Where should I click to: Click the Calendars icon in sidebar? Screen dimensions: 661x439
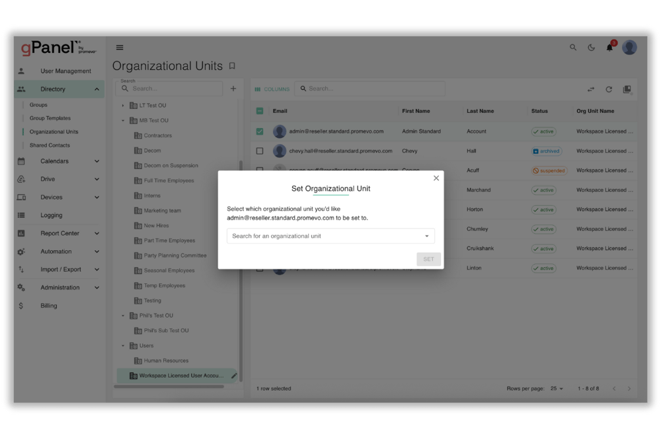click(x=21, y=161)
